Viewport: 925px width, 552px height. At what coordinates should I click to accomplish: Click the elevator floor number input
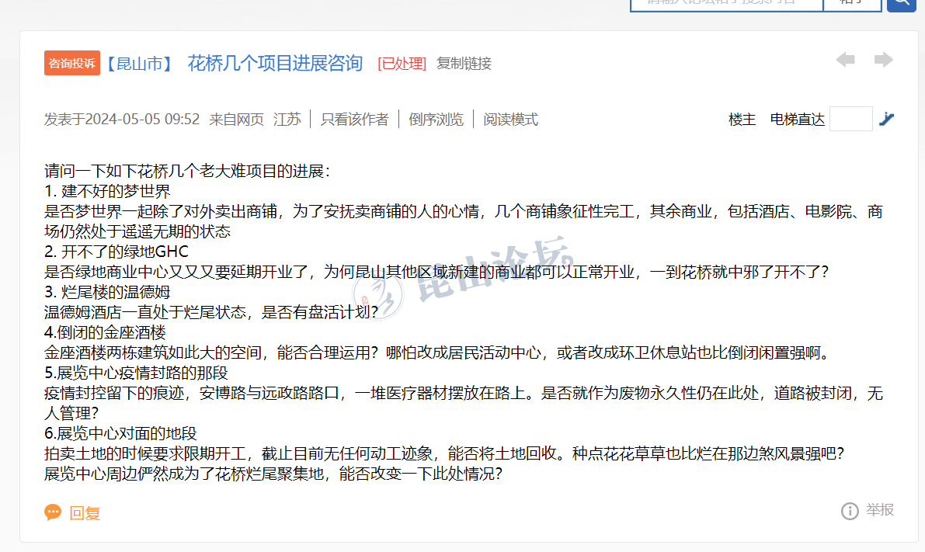coord(850,119)
